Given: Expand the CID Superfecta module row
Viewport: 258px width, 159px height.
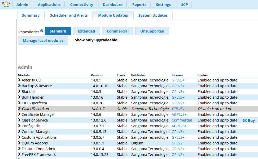Looking at the screenshot, I should click(x=19, y=103).
